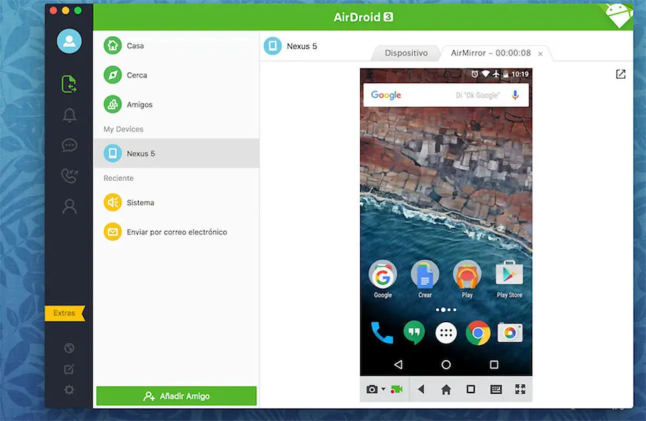
Task: Tap the Android recents square button
Action: [x=494, y=365]
